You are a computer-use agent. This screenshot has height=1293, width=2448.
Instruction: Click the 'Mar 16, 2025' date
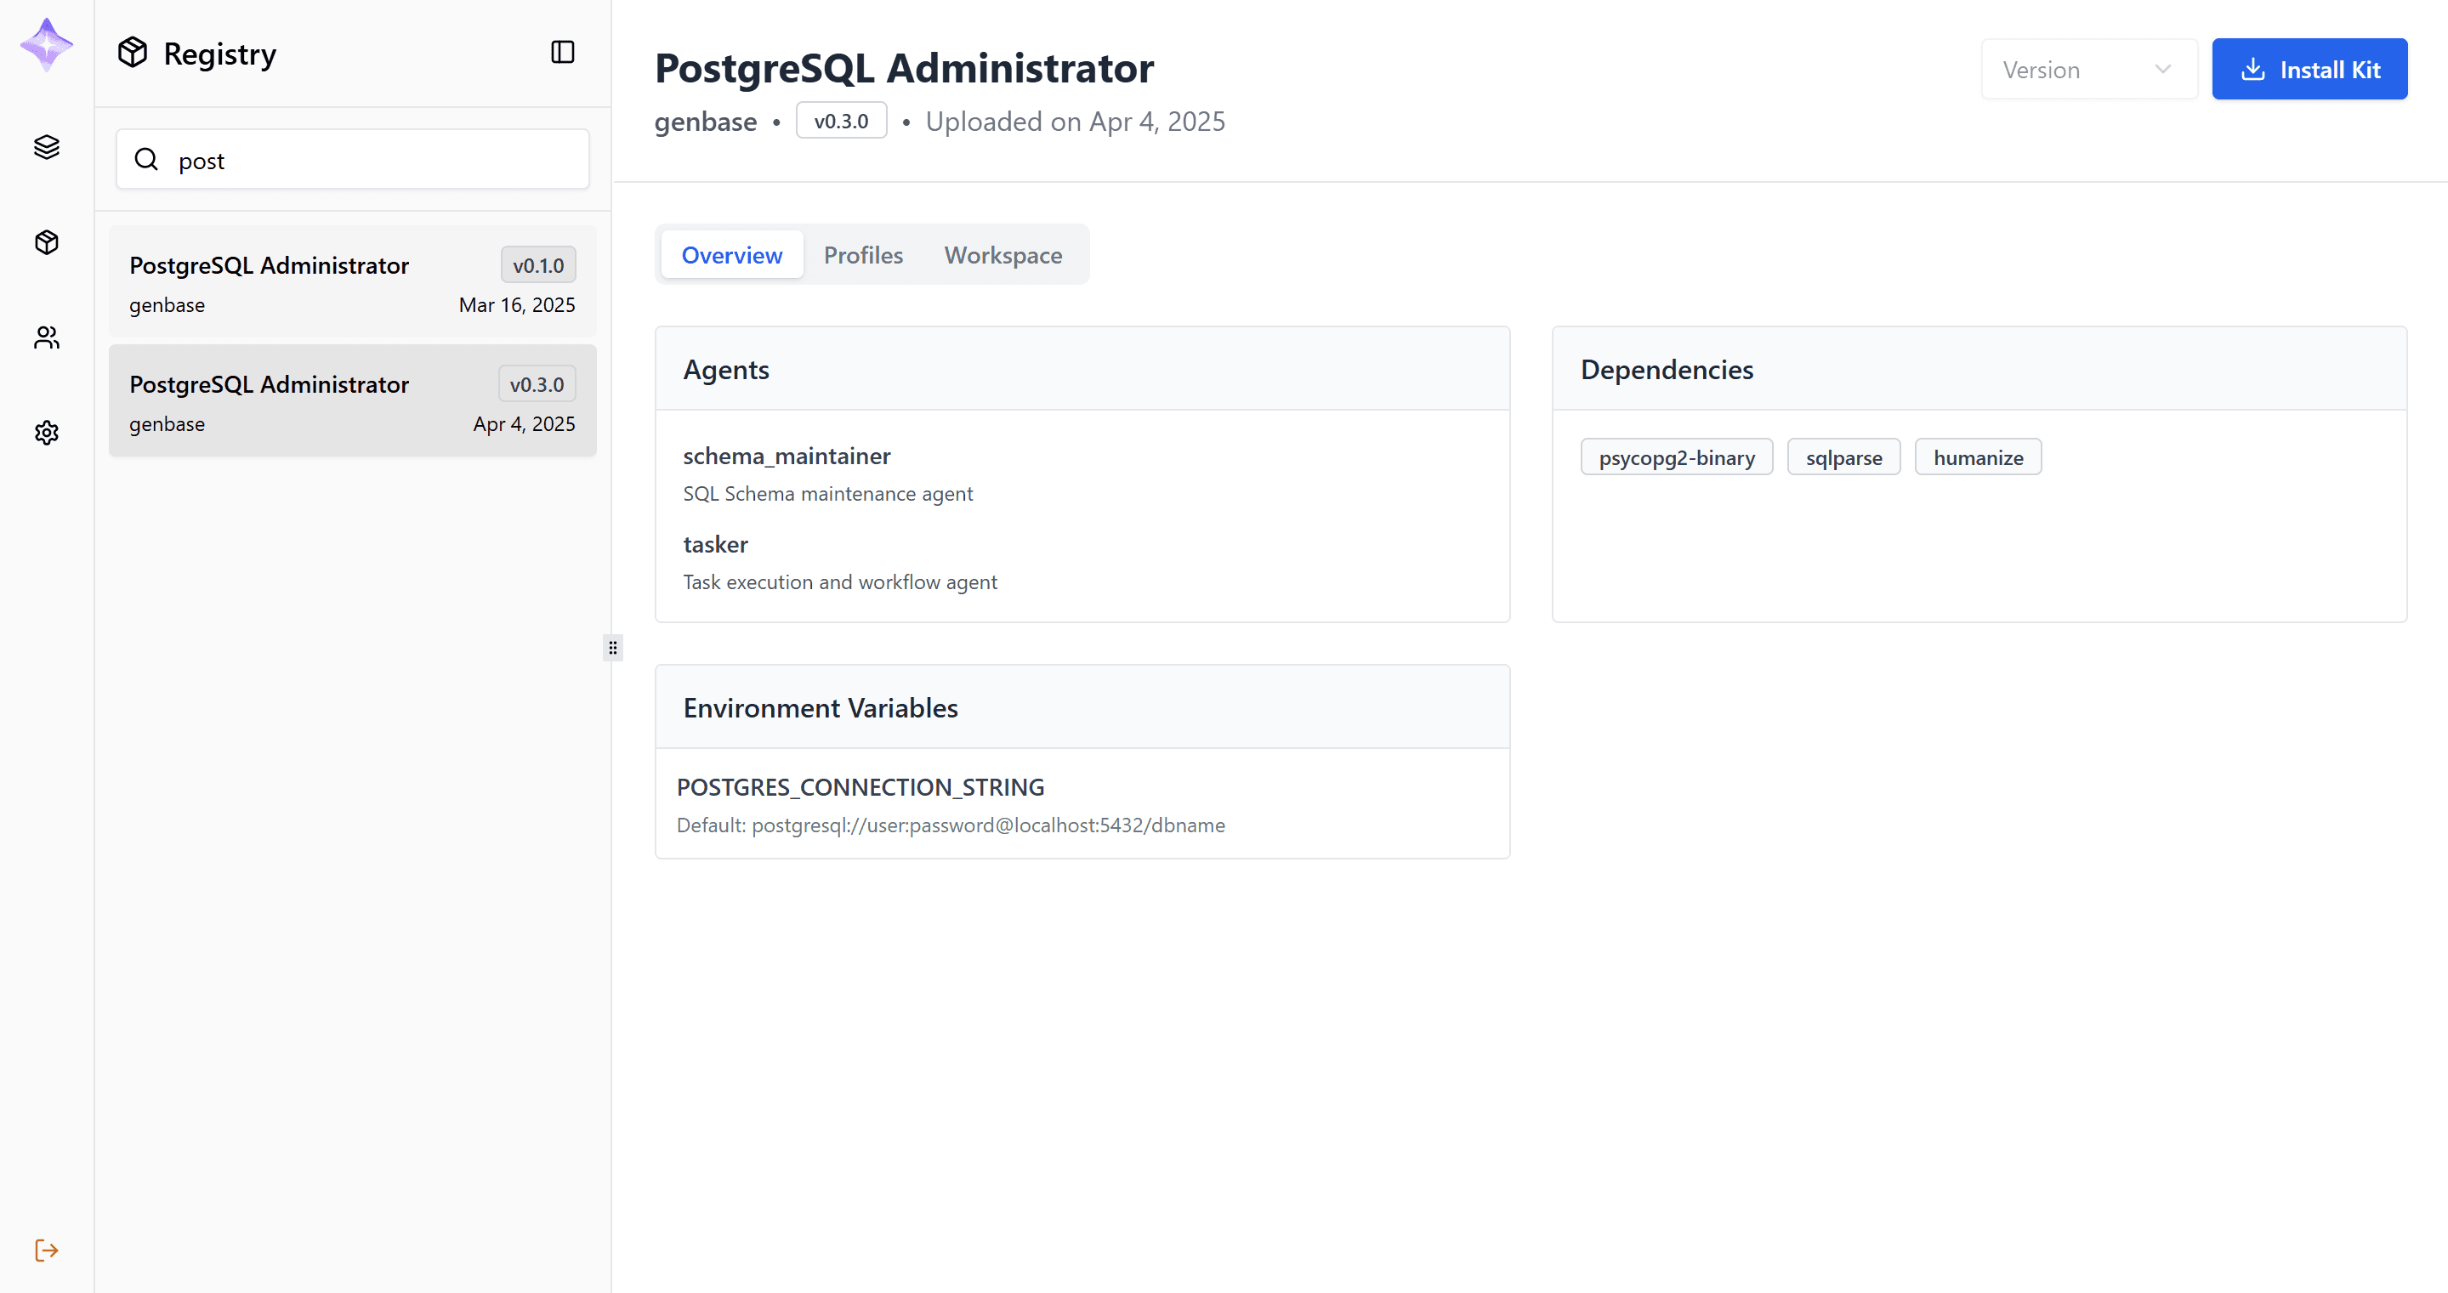pyautogui.click(x=517, y=305)
